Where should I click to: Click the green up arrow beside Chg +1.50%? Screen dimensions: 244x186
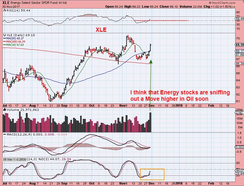(234, 7)
